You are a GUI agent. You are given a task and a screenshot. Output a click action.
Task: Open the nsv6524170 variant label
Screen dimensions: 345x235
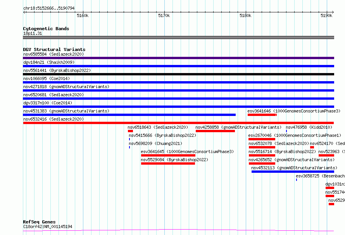pos(328,143)
